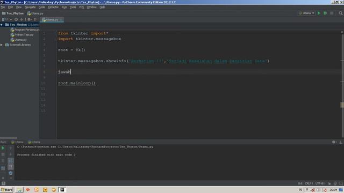The image size is (344, 193).
Task: Rerun Utama with Run panel green arrow
Action: 3,148
